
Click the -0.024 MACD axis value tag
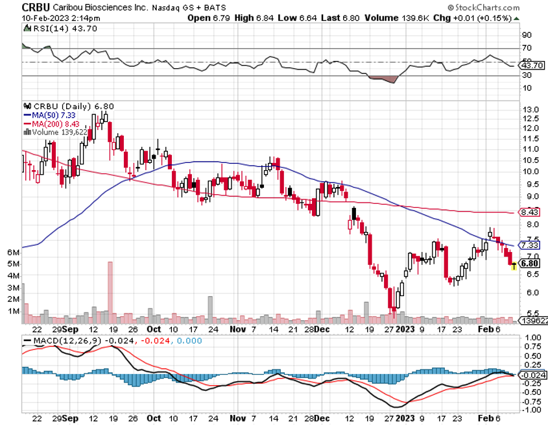[x=533, y=375]
